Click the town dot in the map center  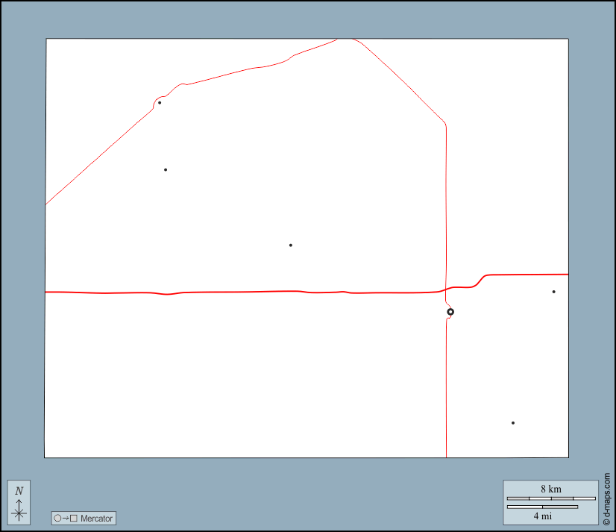(x=291, y=245)
